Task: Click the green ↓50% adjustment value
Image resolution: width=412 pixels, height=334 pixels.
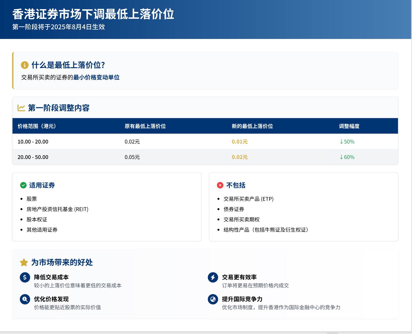Action: [347, 142]
